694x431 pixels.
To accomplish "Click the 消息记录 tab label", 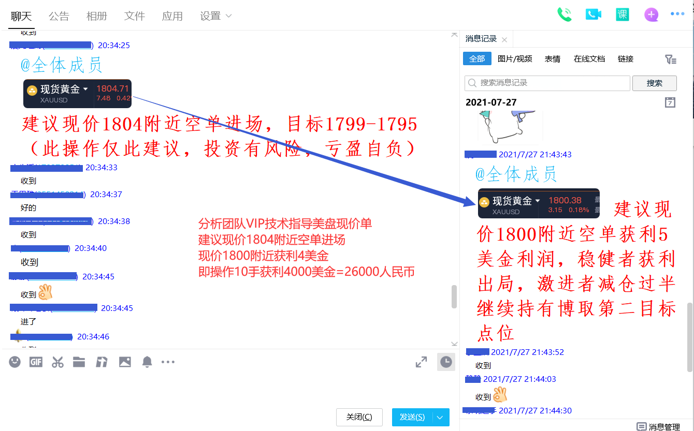I will point(481,39).
